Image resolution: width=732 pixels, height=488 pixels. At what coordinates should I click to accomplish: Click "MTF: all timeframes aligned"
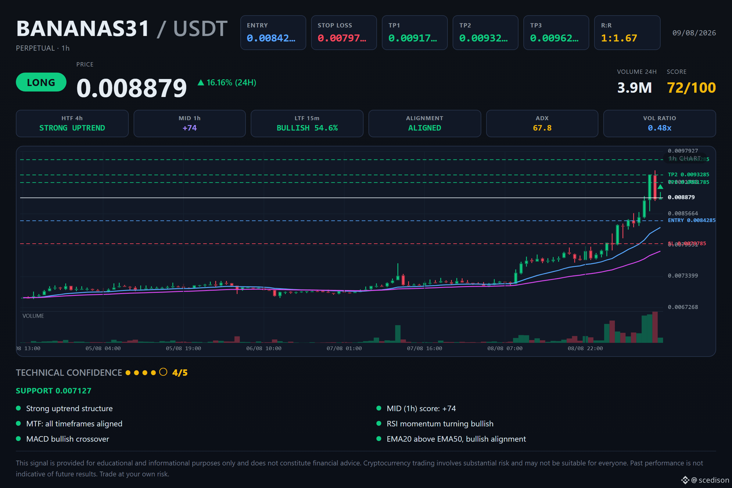[x=74, y=424]
